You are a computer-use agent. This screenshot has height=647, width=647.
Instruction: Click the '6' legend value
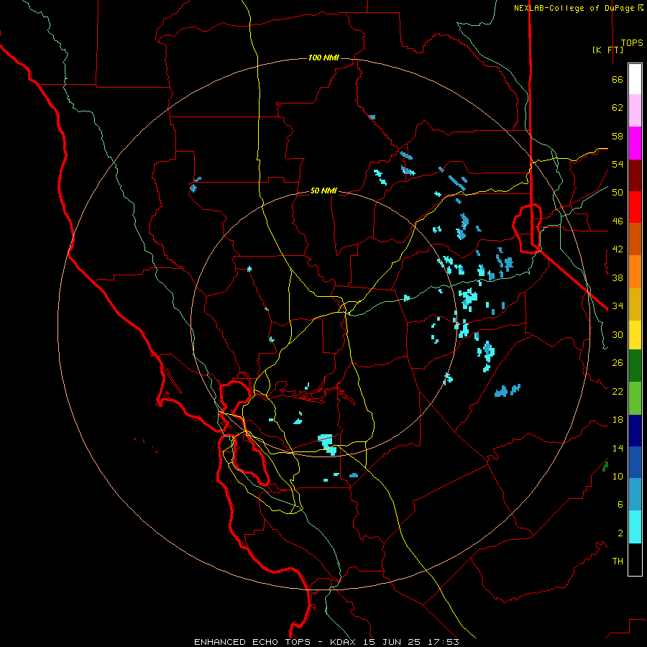pyautogui.click(x=620, y=504)
